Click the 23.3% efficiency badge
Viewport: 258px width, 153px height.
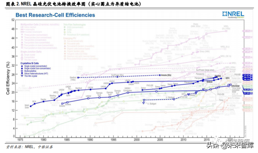[x=247, y=90]
